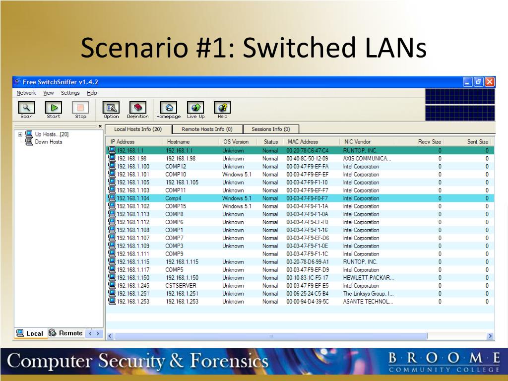Click MAC address 00-40-8C-50-12-09

pos(307,158)
